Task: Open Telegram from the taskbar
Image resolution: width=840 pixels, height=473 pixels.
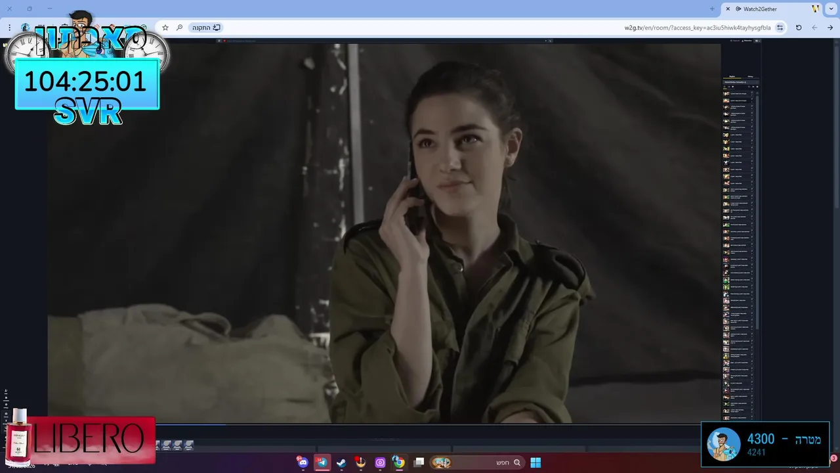Action: (322, 462)
